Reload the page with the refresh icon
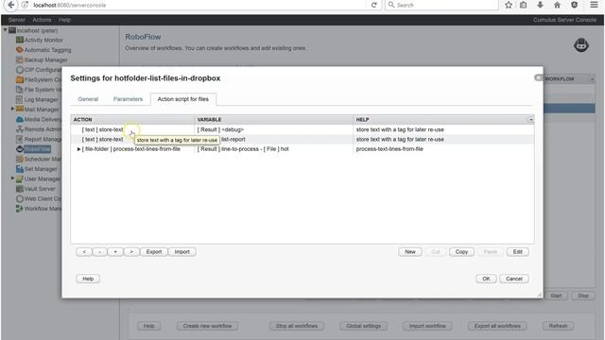This screenshot has height=340, width=605. (x=374, y=5)
